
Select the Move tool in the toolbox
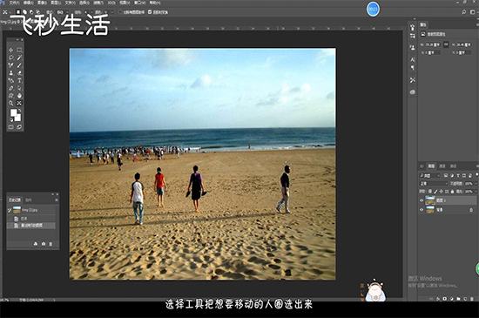(10, 51)
